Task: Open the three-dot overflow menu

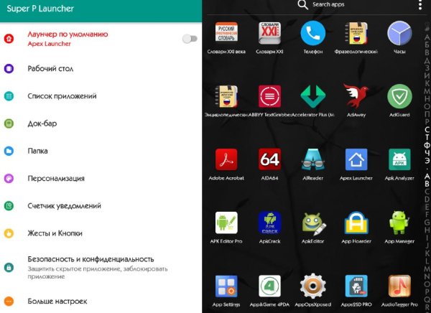Action: (x=420, y=5)
